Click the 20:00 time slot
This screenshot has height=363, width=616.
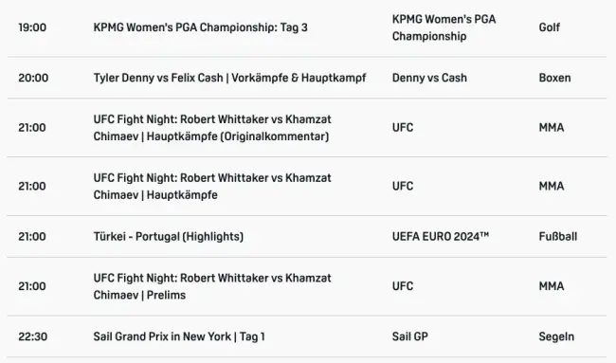pyautogui.click(x=33, y=78)
